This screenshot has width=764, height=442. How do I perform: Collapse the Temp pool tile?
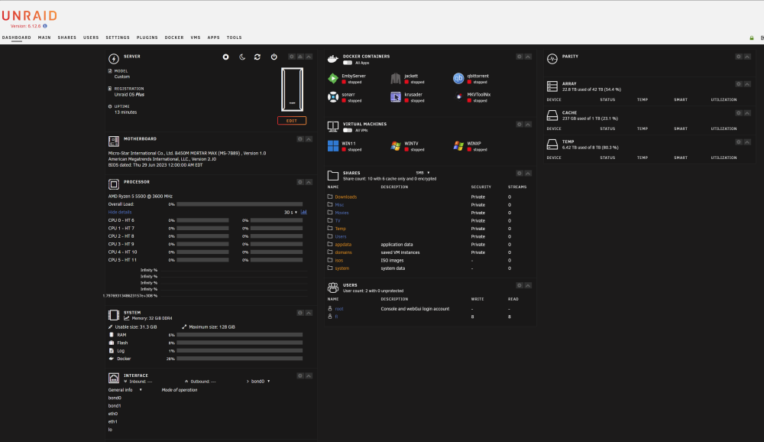(x=747, y=142)
